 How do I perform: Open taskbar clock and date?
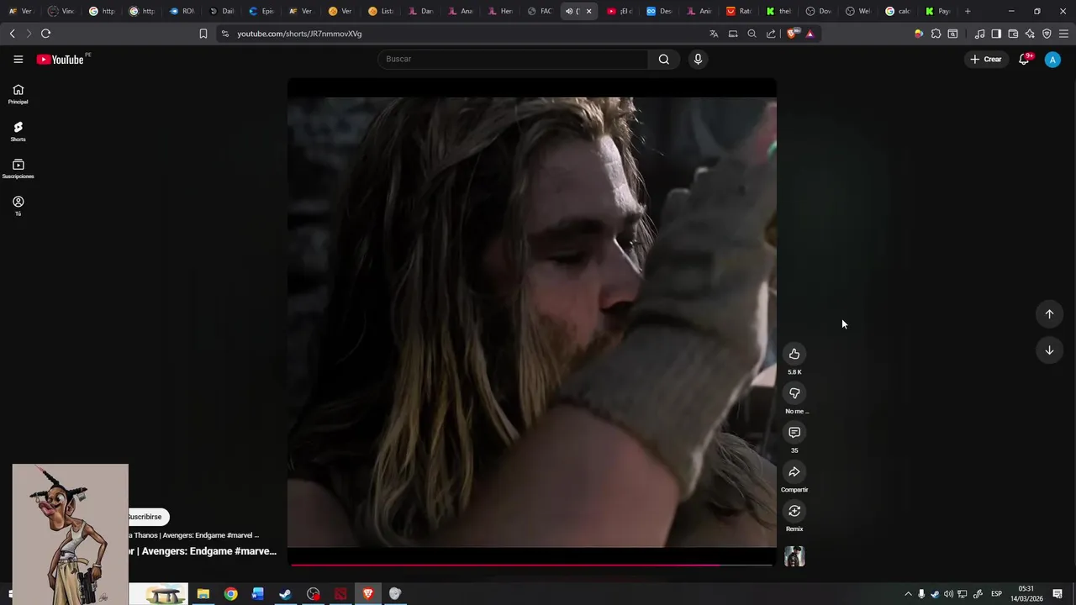[1026, 594]
